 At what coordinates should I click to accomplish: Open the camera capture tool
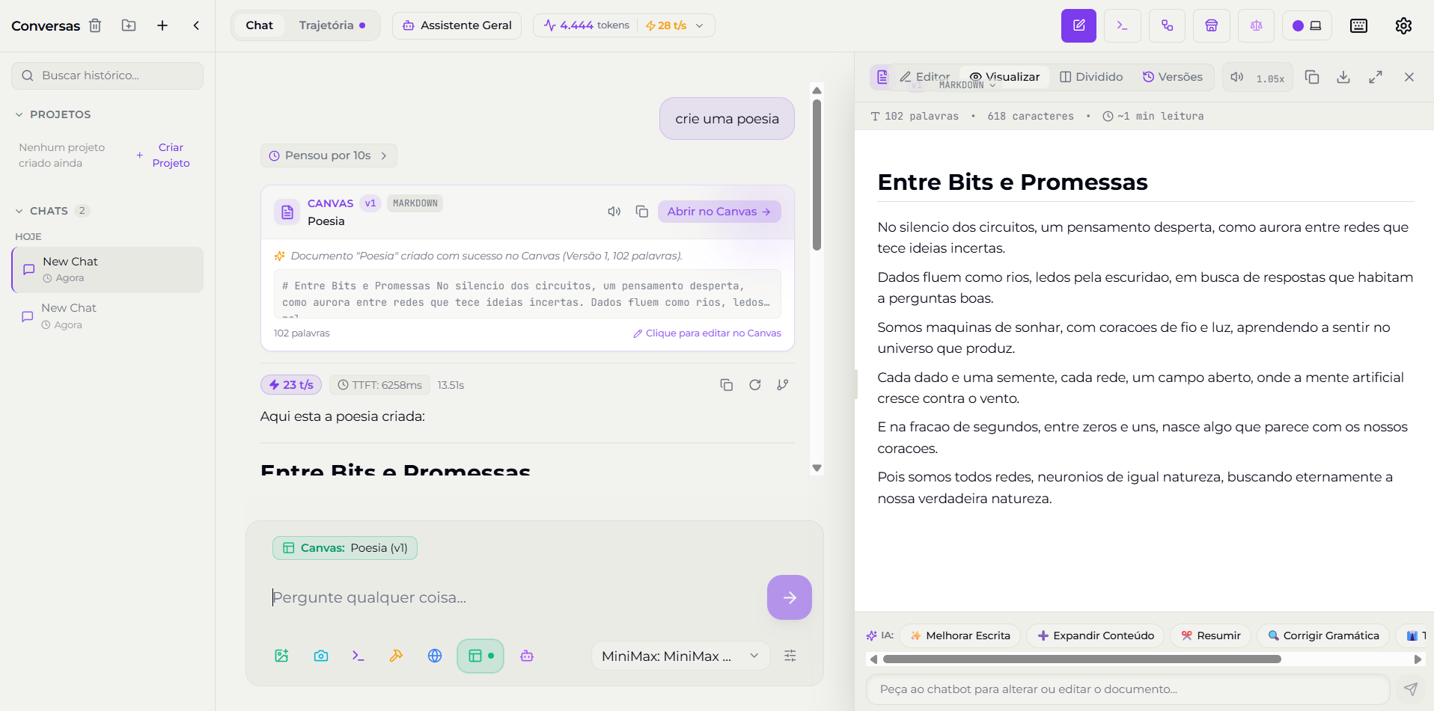point(321,656)
